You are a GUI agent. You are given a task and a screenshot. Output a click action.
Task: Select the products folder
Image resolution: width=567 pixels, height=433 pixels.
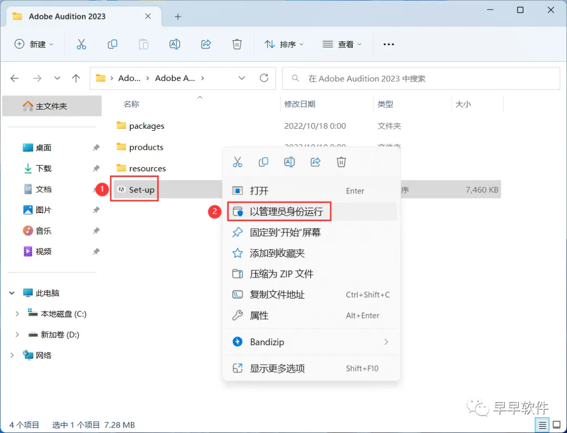tap(146, 147)
